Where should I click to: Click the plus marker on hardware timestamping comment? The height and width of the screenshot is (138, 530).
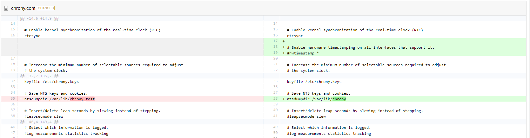284,47
